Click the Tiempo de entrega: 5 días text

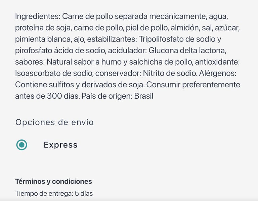point(54,193)
